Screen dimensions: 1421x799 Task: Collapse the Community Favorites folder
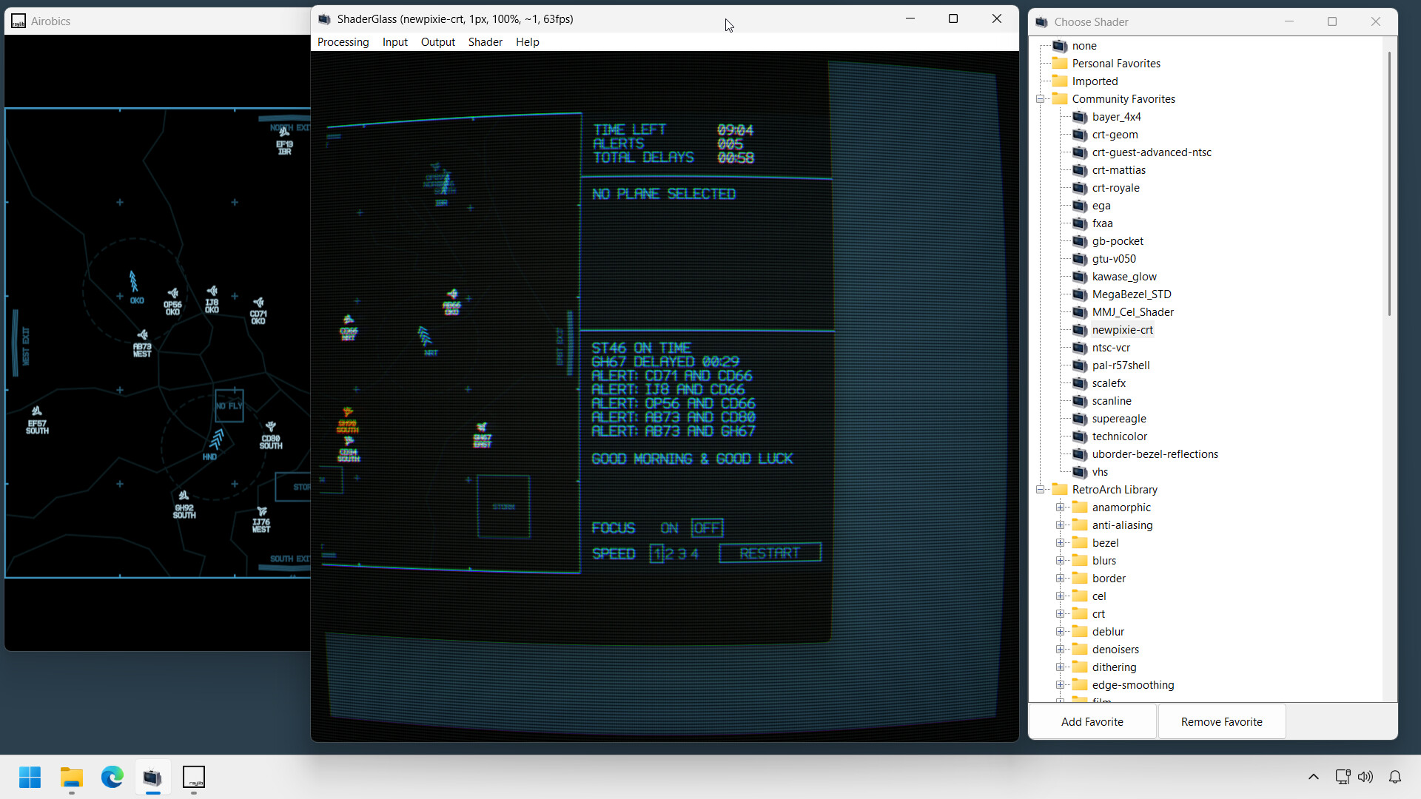click(x=1041, y=98)
